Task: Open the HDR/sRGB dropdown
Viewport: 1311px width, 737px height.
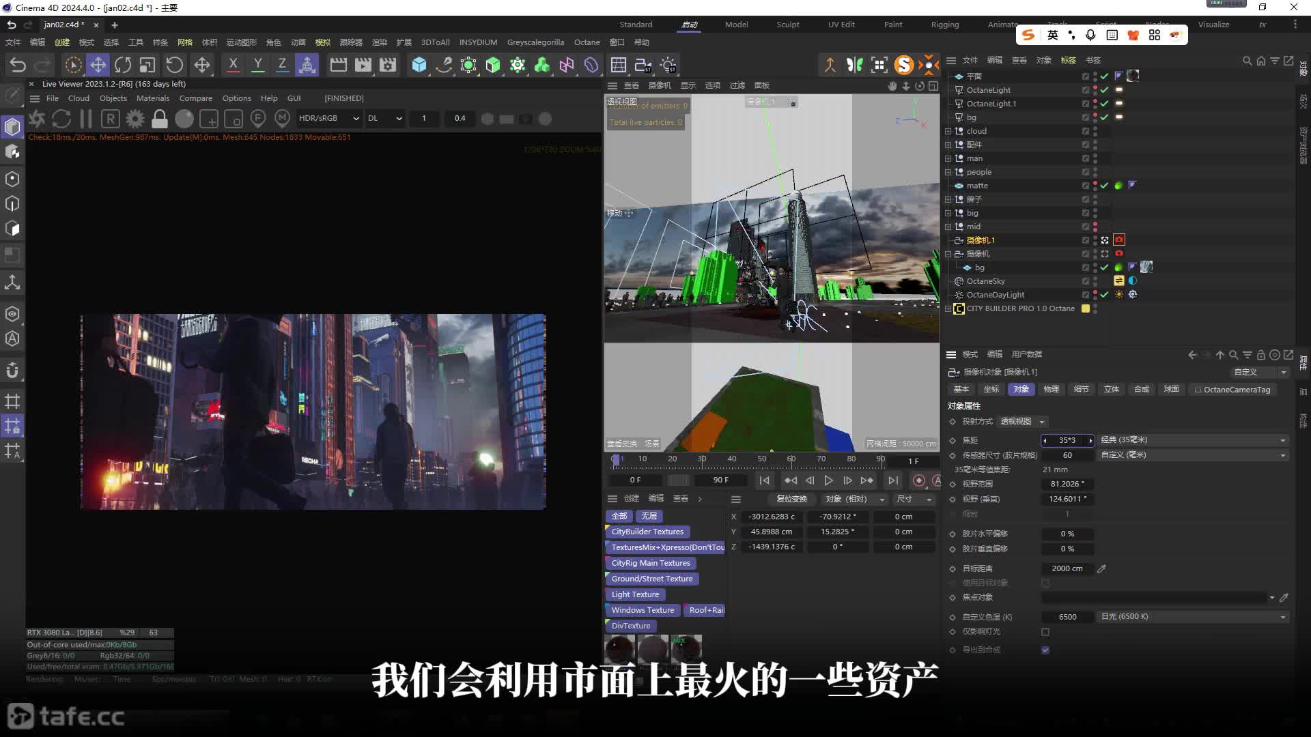Action: point(328,119)
